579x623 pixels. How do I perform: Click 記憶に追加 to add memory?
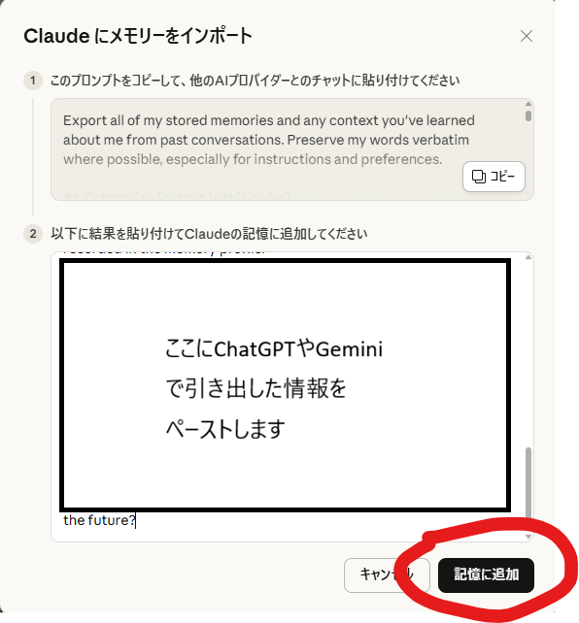(486, 574)
